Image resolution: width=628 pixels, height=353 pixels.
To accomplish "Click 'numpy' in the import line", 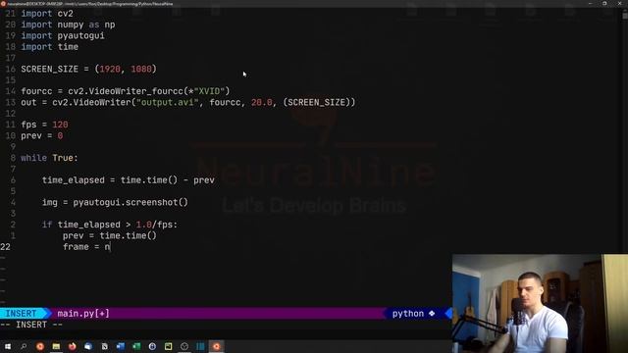I will (71, 25).
